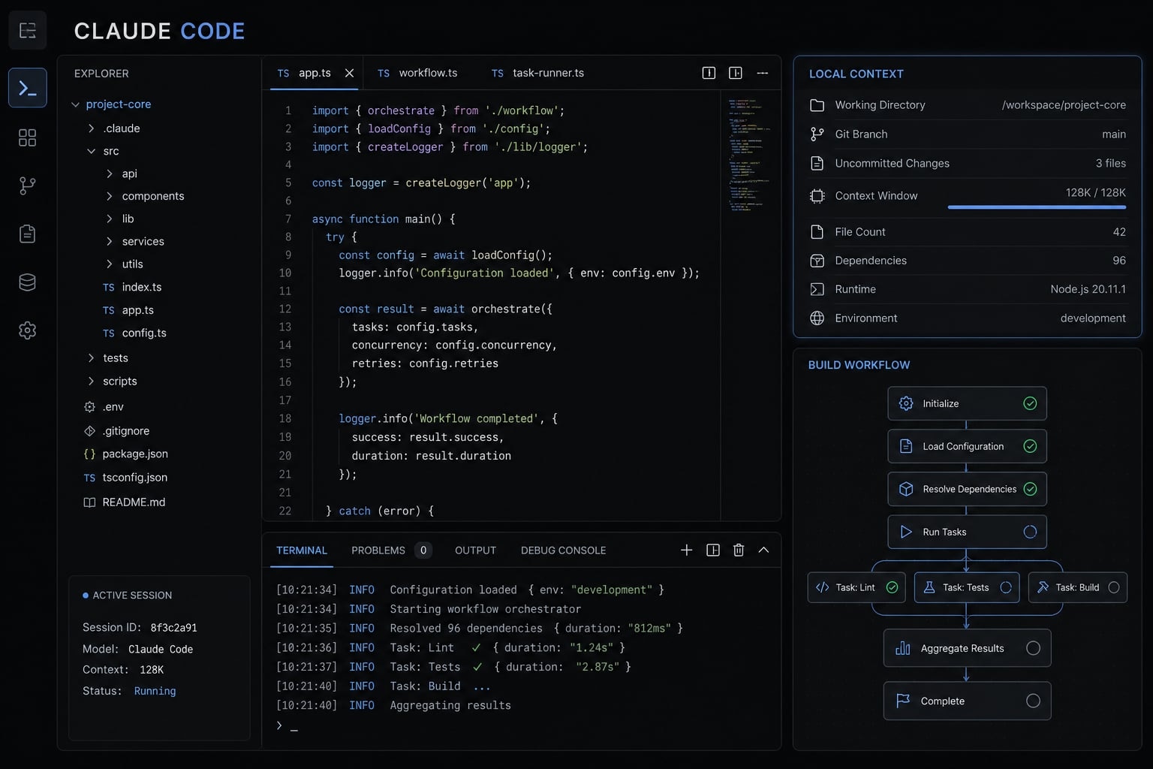Open the OUTPUT panel tab
1153x769 pixels.
pyautogui.click(x=475, y=550)
